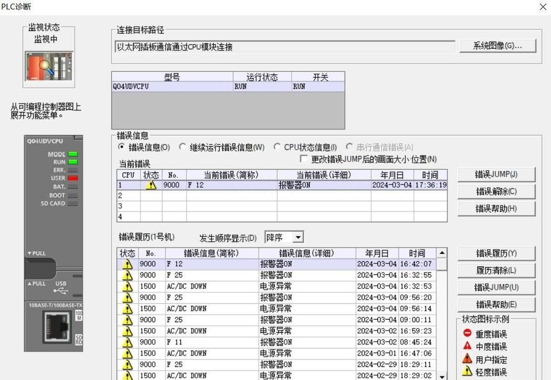
Task: Click empty current error row 2
Action: 282,196
